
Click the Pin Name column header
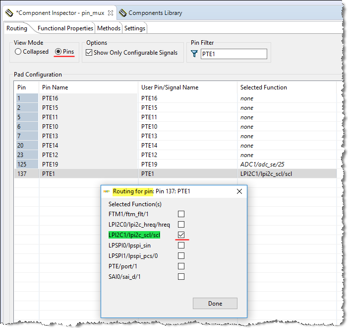tap(89, 87)
